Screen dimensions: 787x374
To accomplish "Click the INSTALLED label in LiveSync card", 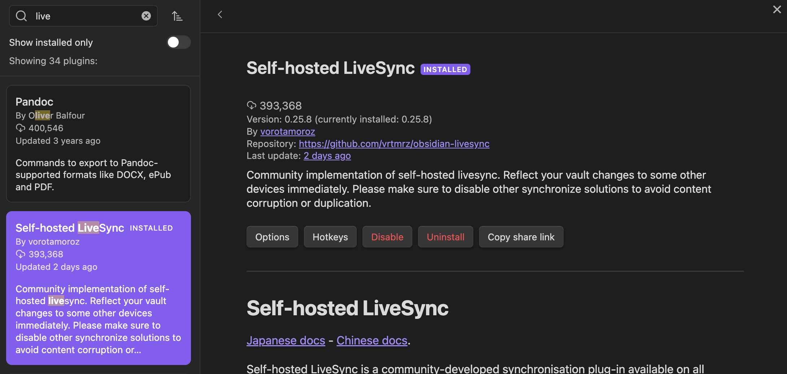I will coord(151,228).
